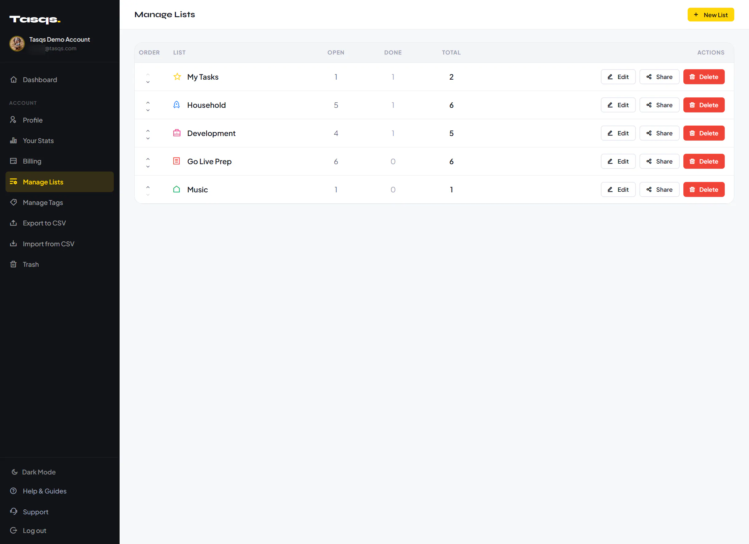Image resolution: width=749 pixels, height=544 pixels.
Task: Open the Dashboard page
Action: pos(60,80)
